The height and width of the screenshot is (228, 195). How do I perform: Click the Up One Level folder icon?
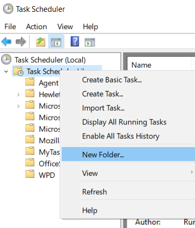41,42
